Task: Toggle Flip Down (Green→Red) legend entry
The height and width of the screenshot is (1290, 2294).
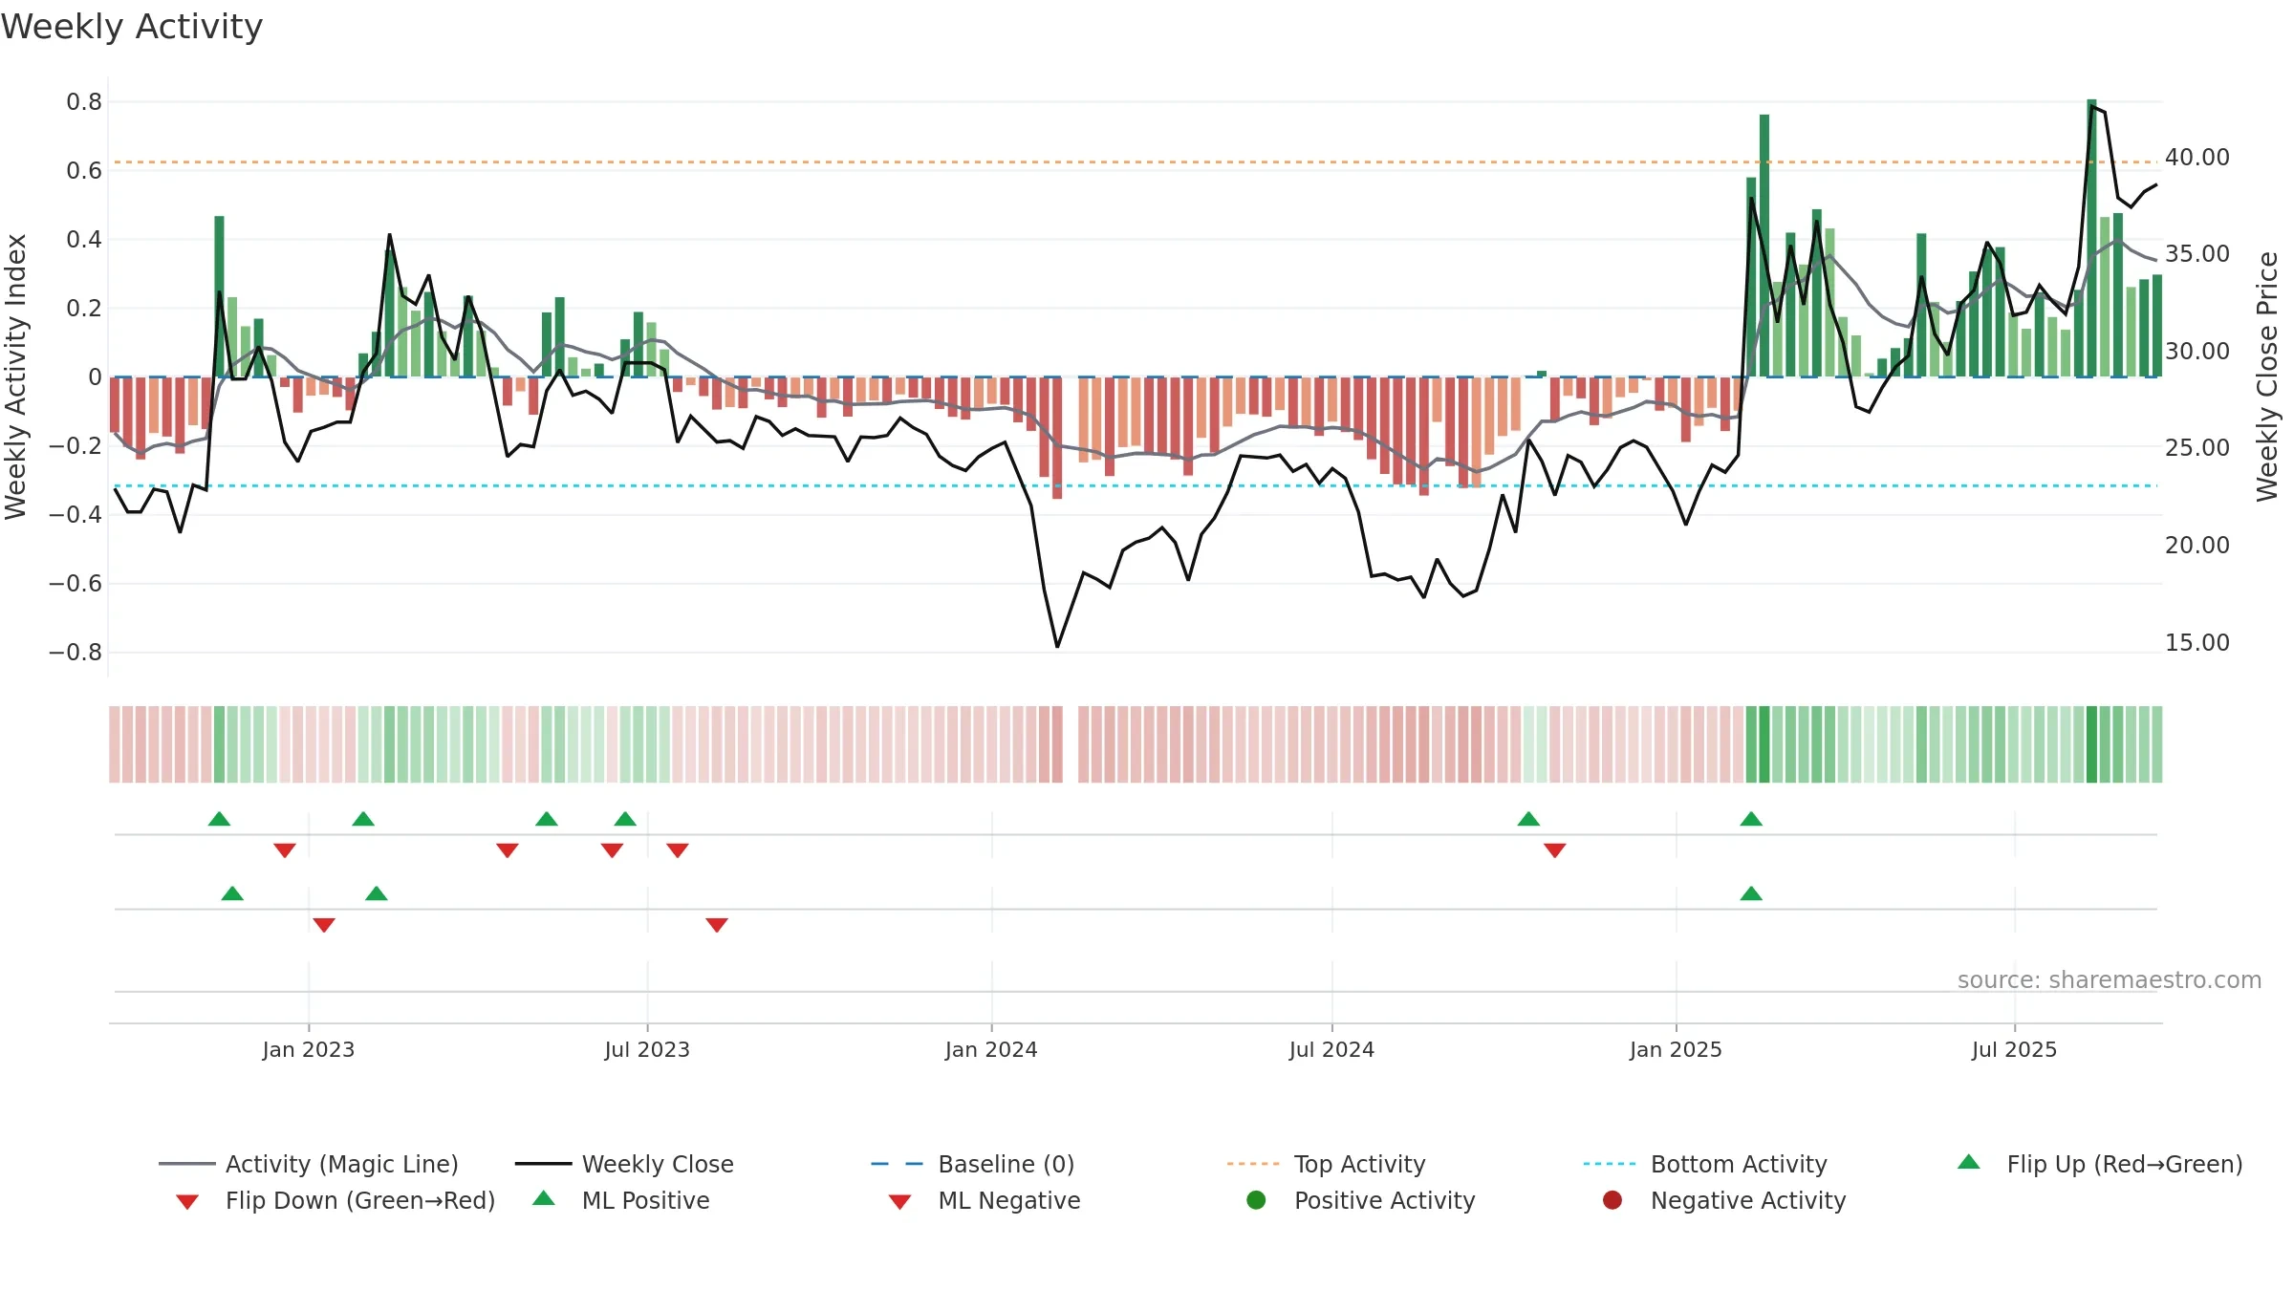Action: click(335, 1200)
